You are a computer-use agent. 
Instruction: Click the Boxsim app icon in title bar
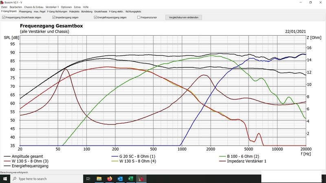2,2
